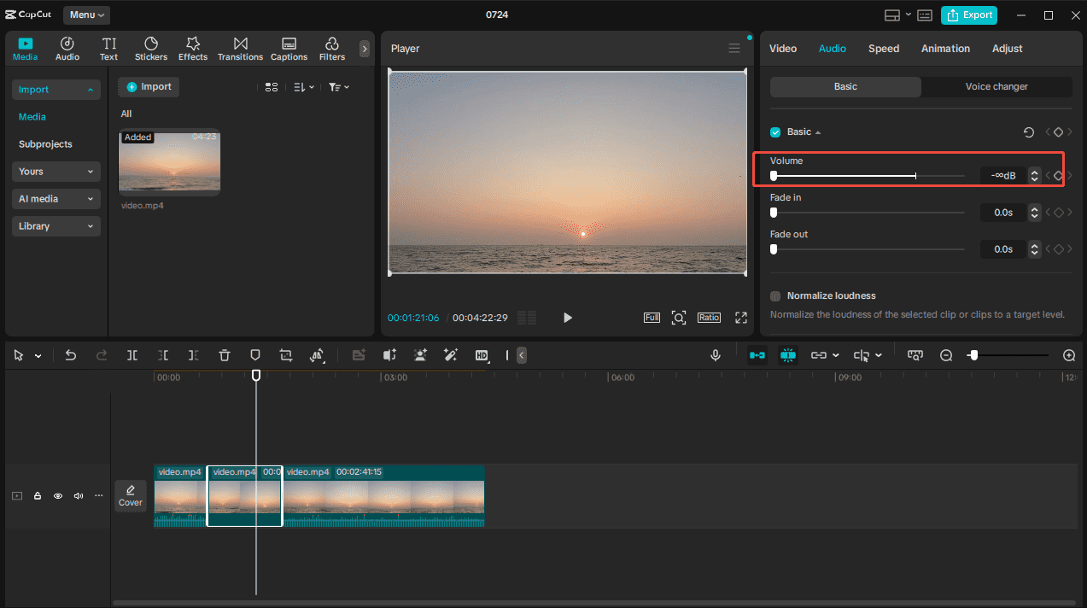Viewport: 1087px width, 608px height.
Task: Click the Fade out slider handle
Action: pyautogui.click(x=774, y=249)
